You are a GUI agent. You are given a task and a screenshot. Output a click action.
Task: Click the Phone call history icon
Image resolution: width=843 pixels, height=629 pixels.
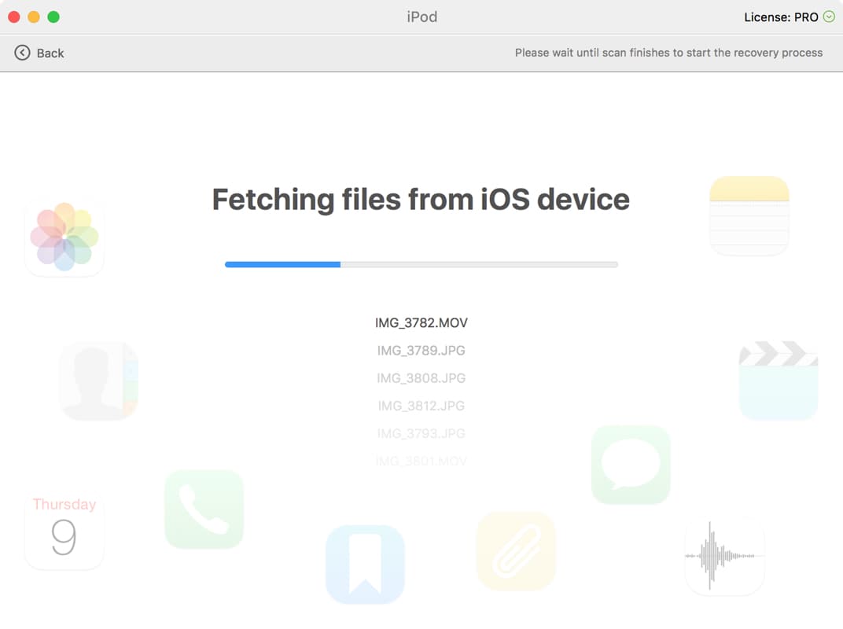click(x=204, y=509)
